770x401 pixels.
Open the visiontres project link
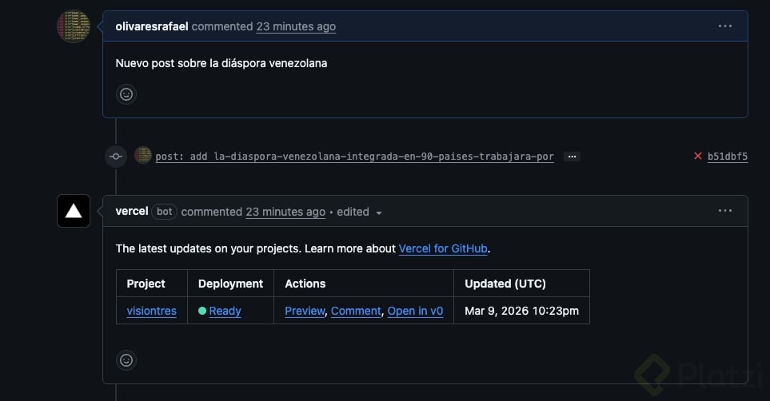[x=151, y=311]
